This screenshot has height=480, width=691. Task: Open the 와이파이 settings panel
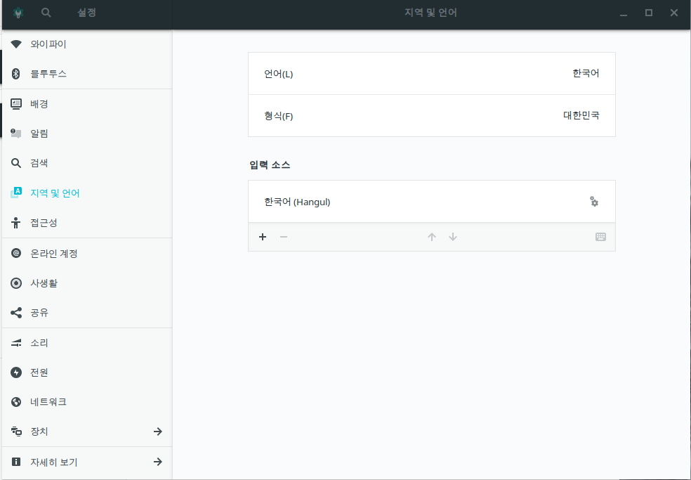click(x=87, y=44)
